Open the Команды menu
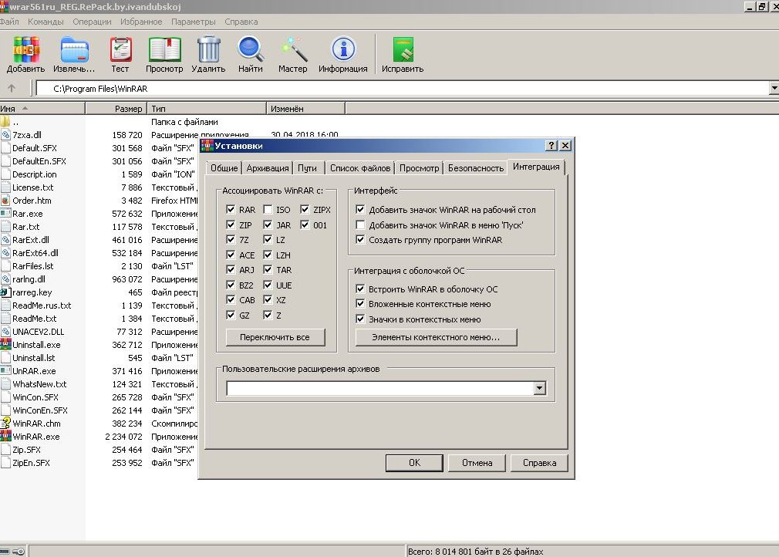The image size is (779, 557). click(x=46, y=22)
